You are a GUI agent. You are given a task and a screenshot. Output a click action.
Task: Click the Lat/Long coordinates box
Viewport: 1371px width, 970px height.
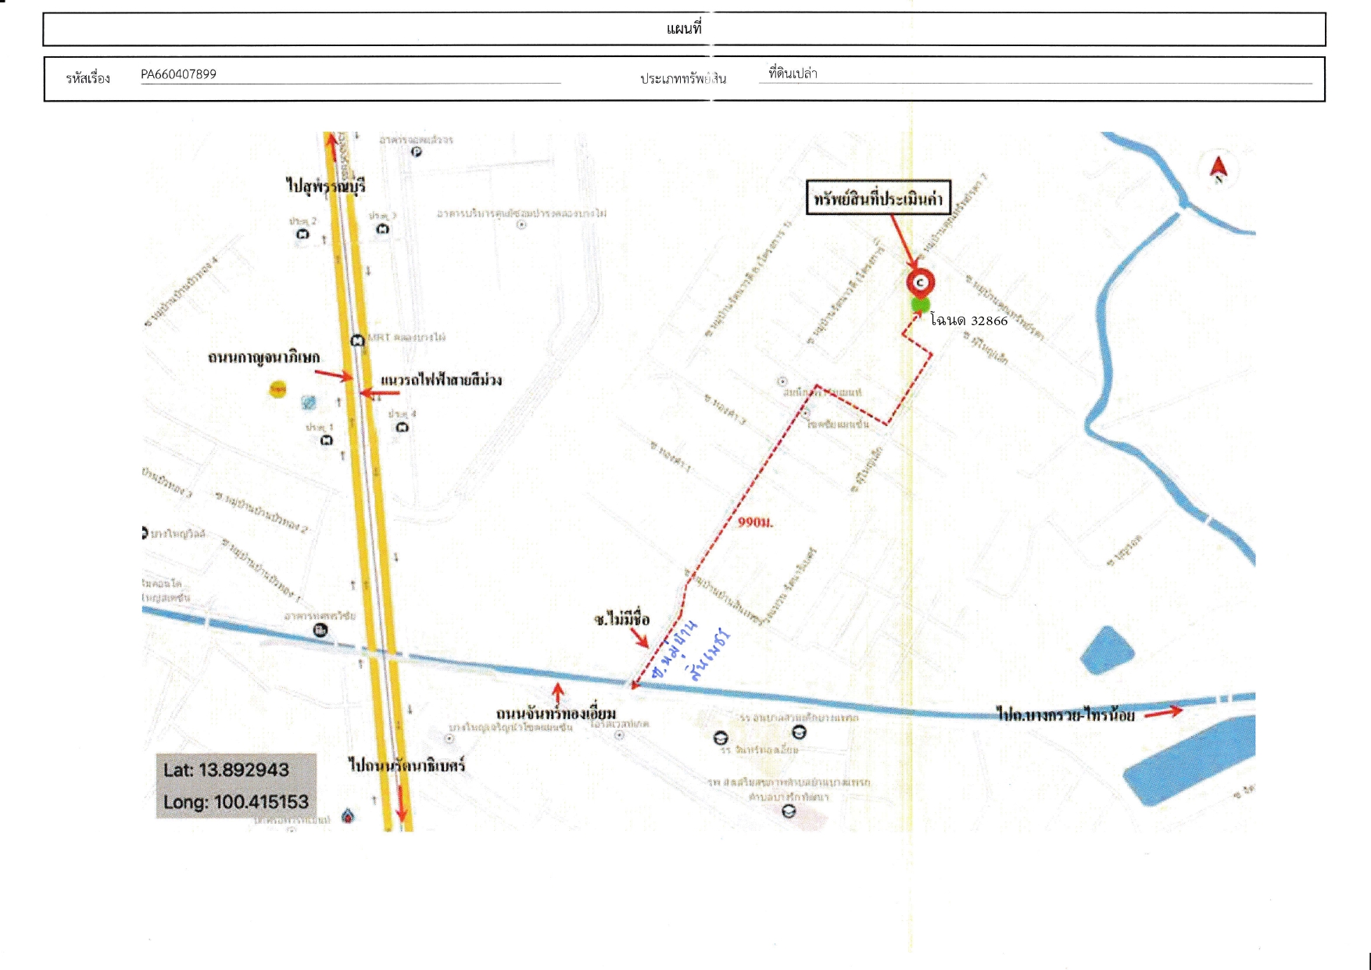[x=236, y=786]
